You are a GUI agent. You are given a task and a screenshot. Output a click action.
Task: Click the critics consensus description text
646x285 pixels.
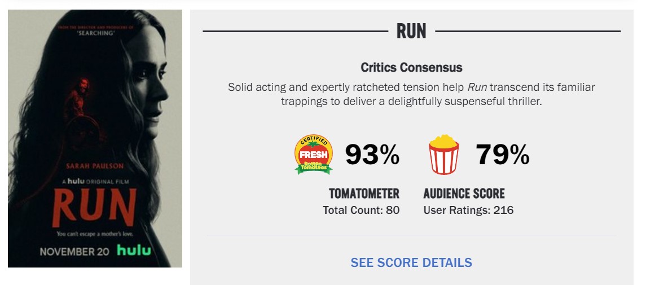[411, 94]
